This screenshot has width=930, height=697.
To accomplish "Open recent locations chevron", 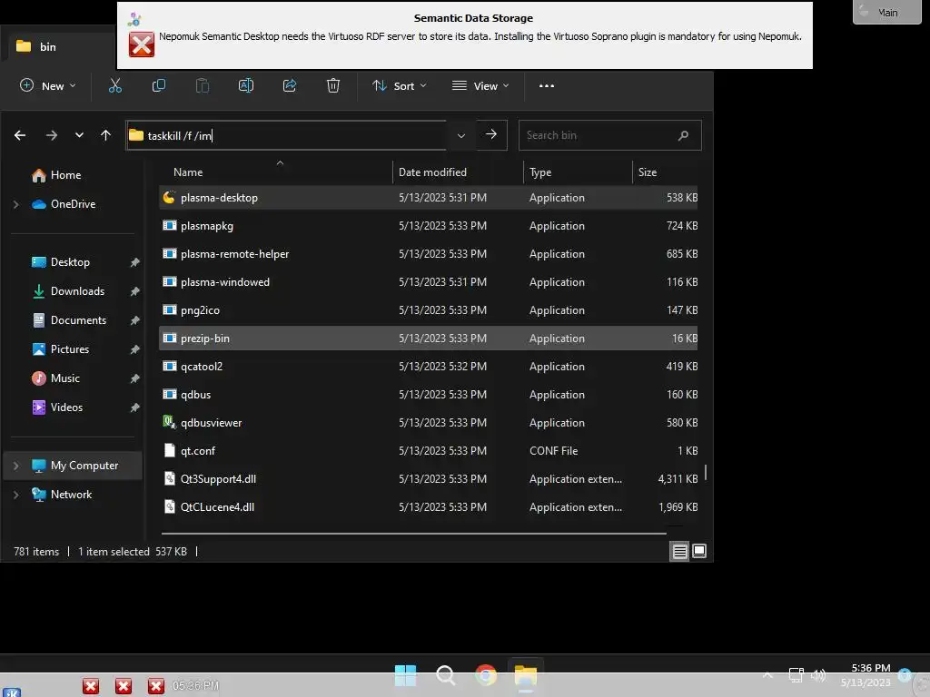I will (x=79, y=135).
